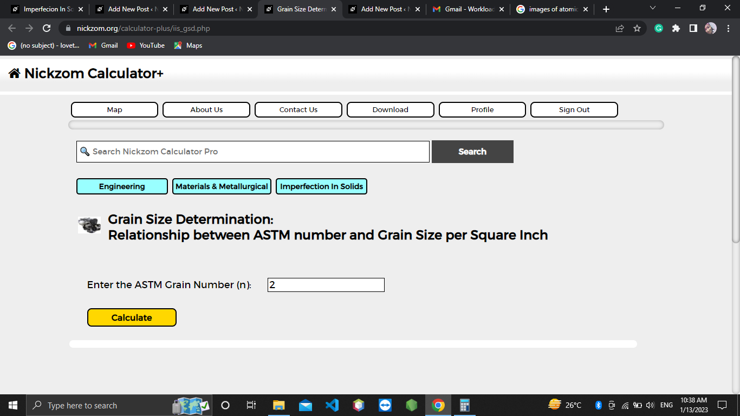Select the Imperfection In Solids breadcrumb

pyautogui.click(x=321, y=186)
